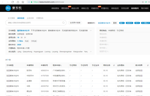150x96 pixels.
Task: Expand the 文书类型 filter row chevron
Action: [x=91, y=31]
